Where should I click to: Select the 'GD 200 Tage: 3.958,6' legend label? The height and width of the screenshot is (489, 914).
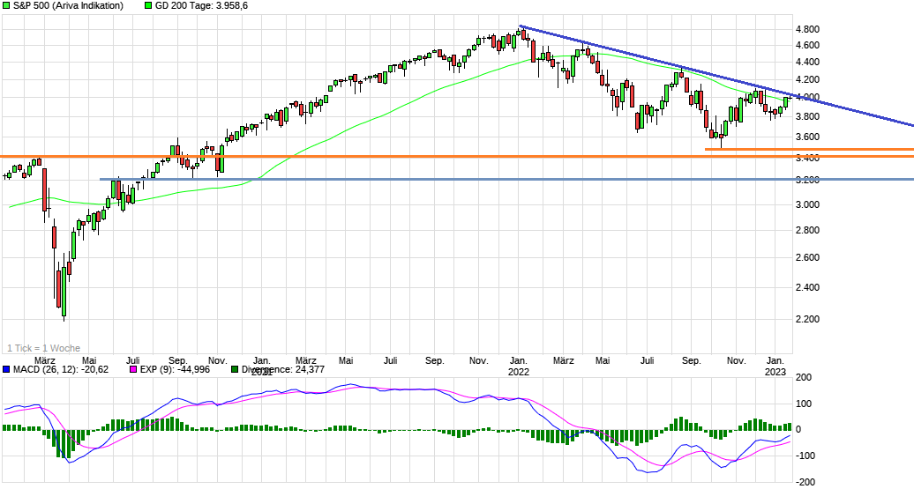click(201, 6)
